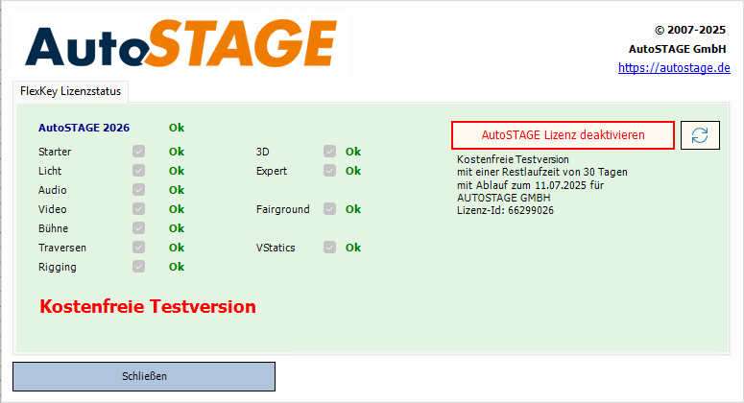Click the AUTOSTAGE GMBH licensee text

504,198
